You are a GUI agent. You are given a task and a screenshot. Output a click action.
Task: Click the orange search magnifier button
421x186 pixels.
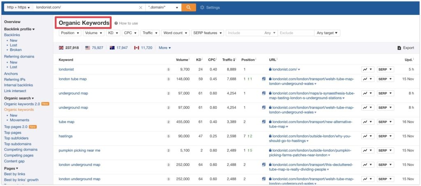(x=188, y=7)
